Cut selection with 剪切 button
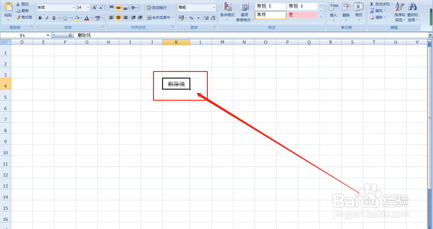 pos(22,4)
